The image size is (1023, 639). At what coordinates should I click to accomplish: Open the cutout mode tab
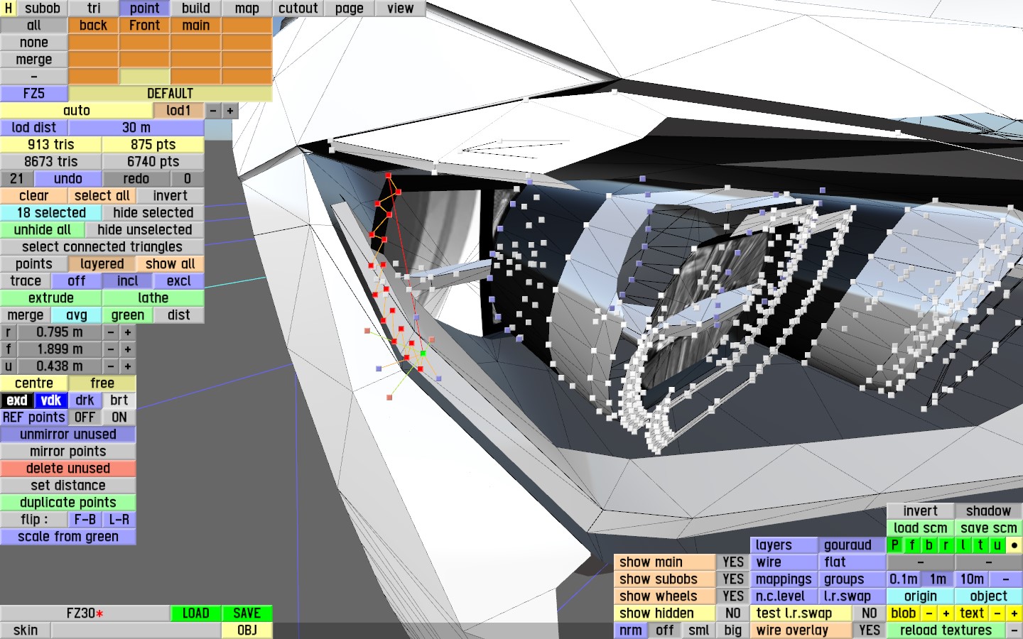tap(298, 9)
